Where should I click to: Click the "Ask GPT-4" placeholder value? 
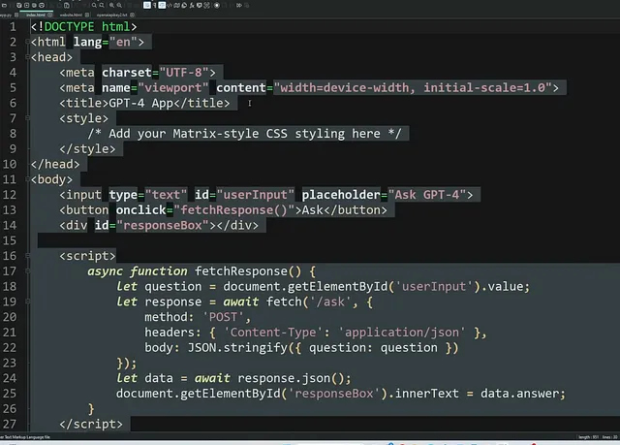(x=427, y=195)
